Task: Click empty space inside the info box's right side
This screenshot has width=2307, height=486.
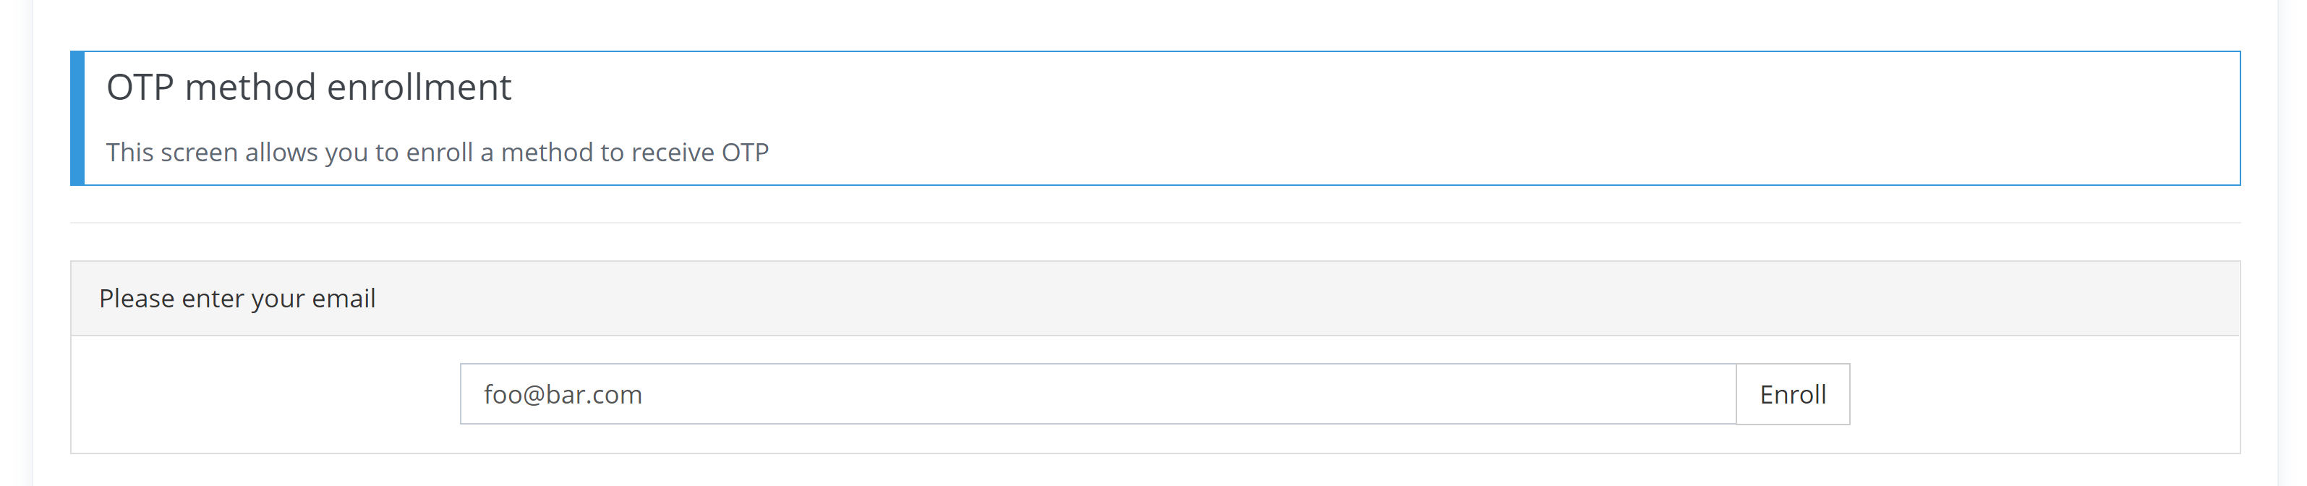Action: click(x=1612, y=118)
